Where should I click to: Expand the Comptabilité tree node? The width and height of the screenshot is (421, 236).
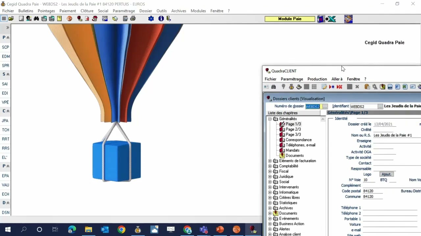click(x=270, y=166)
